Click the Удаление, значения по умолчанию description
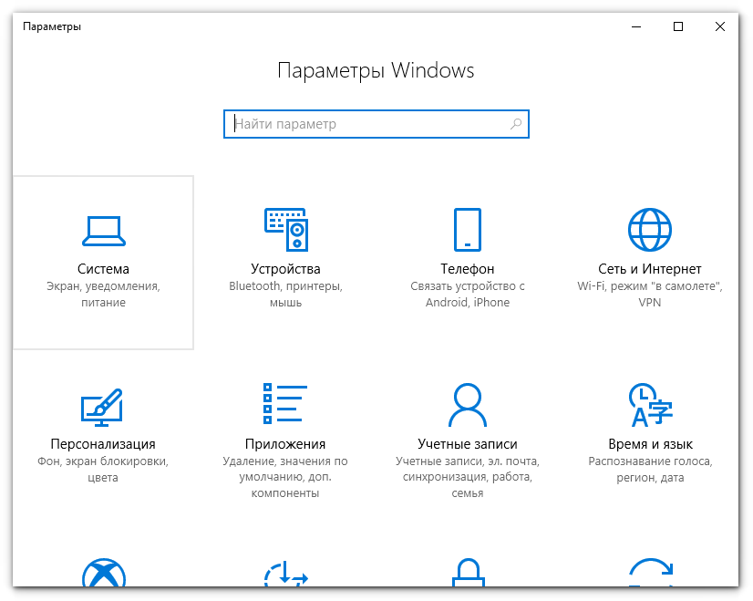Viewport: 753px width, 601px height. [285, 477]
